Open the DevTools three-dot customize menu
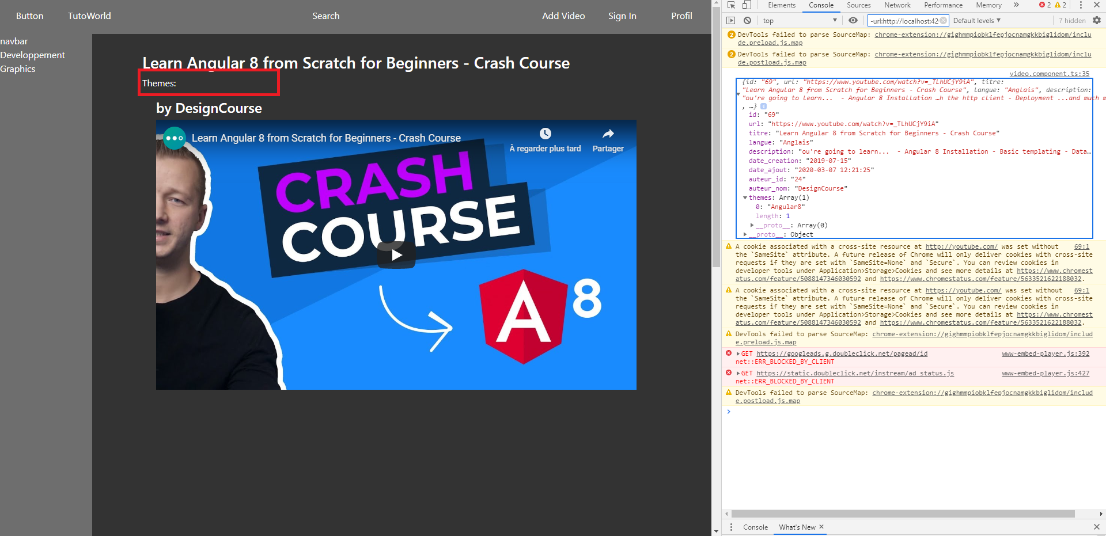This screenshot has width=1106, height=536. point(1081,5)
